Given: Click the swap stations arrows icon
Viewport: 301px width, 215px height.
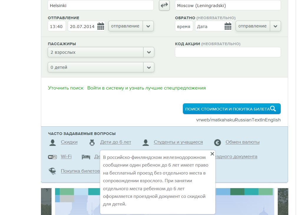Looking at the screenshot, I should [164, 5].
